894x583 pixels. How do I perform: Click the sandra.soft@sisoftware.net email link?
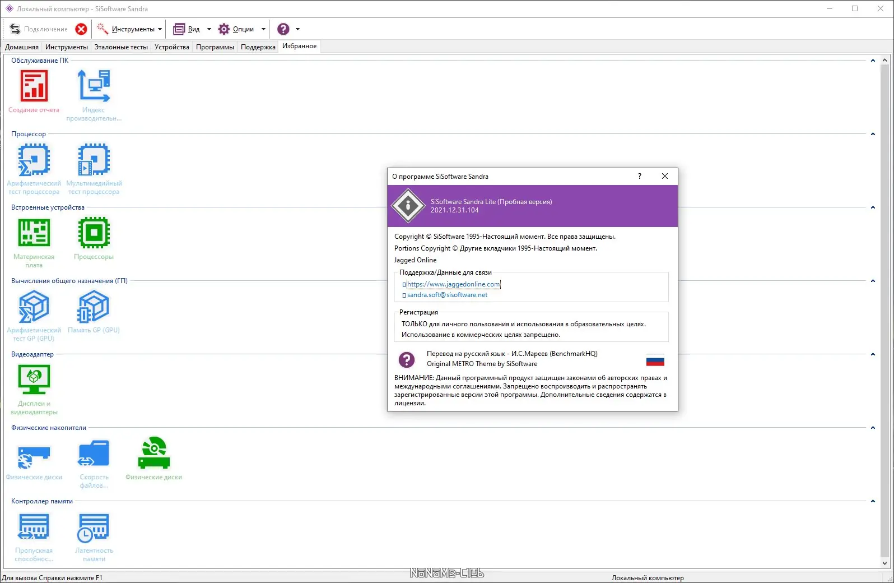(447, 295)
